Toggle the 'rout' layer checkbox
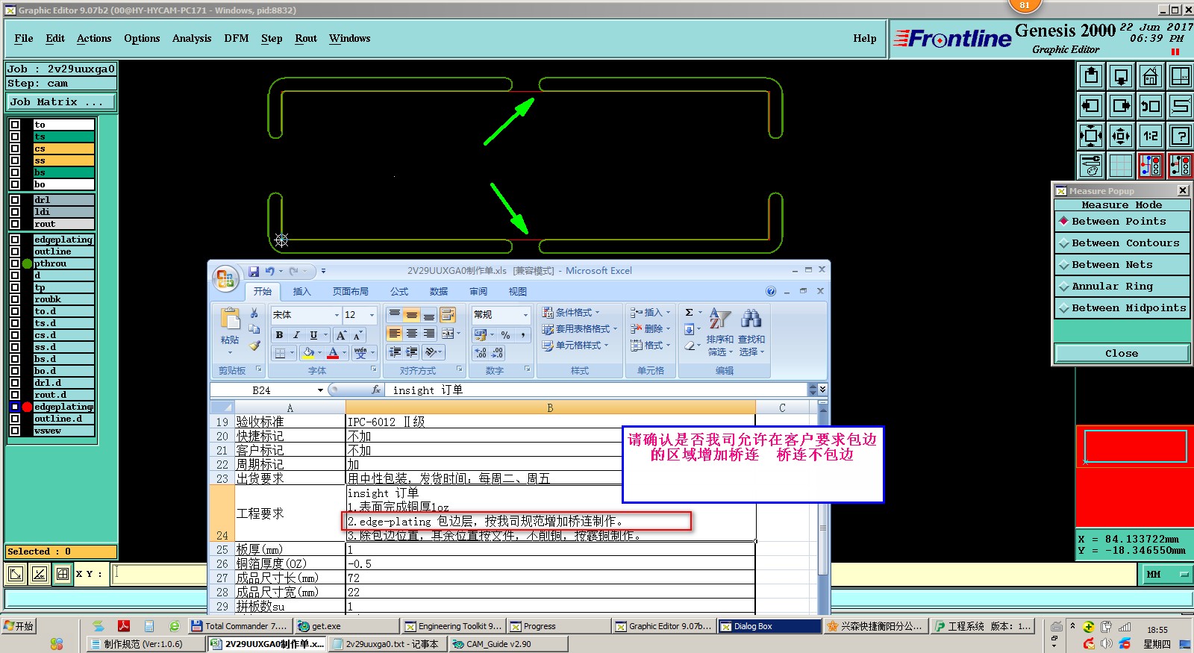The image size is (1194, 653). 15,224
